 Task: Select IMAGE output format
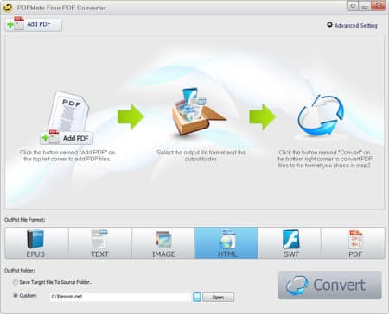[x=163, y=243]
